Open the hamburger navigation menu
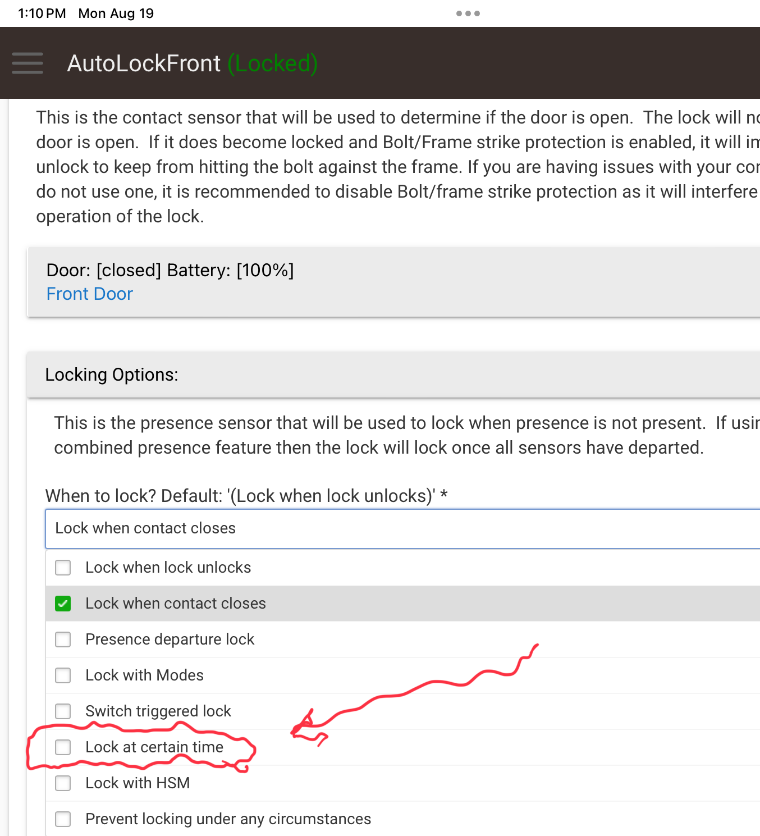The image size is (760, 836). pyautogui.click(x=28, y=63)
